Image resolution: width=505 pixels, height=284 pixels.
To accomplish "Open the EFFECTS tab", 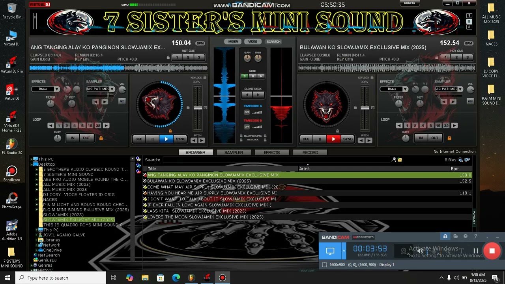I will click(x=272, y=152).
